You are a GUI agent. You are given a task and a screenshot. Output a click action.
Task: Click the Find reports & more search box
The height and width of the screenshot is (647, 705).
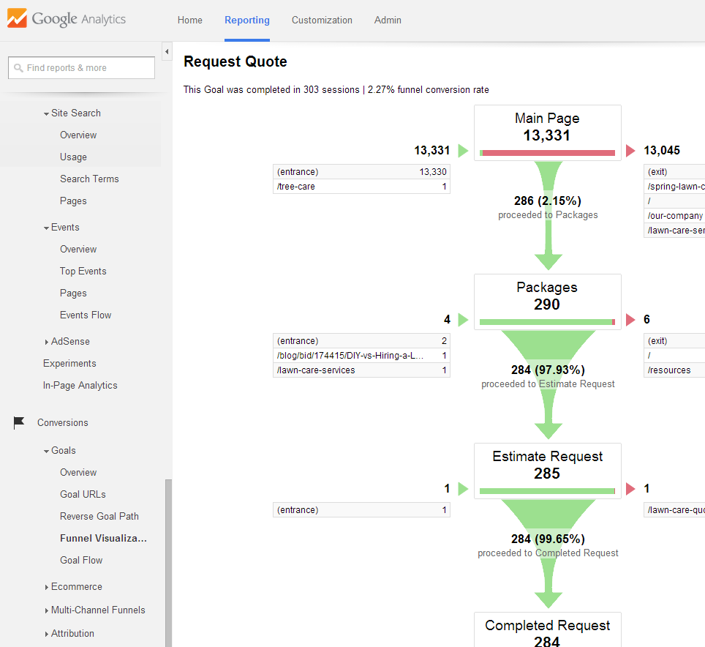pos(81,68)
